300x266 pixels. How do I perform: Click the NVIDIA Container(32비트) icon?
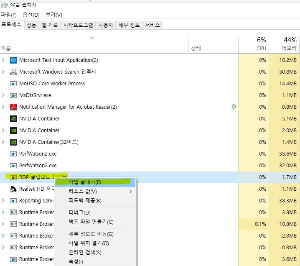(13, 142)
